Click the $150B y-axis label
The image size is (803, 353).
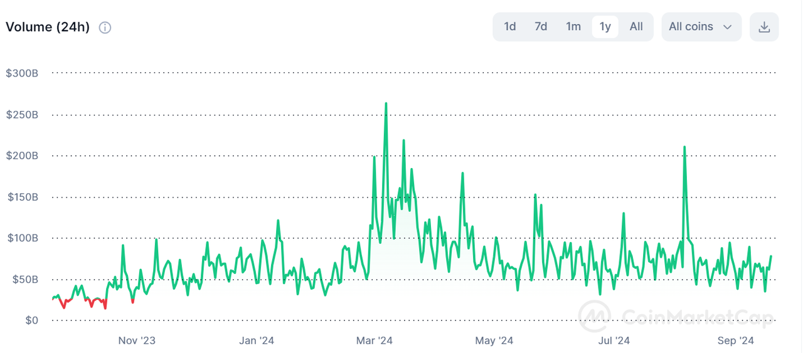tap(22, 197)
